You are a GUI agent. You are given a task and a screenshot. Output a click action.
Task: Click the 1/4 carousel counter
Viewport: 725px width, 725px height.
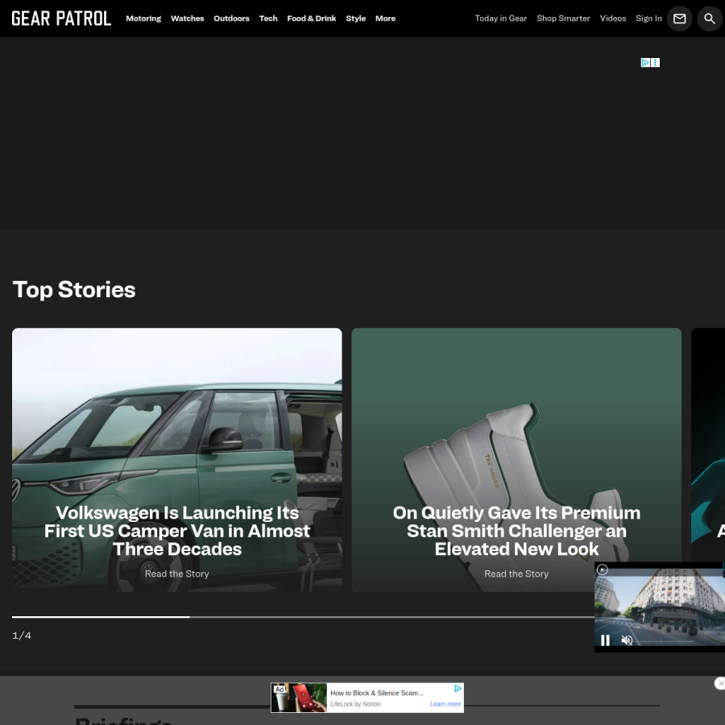21,636
